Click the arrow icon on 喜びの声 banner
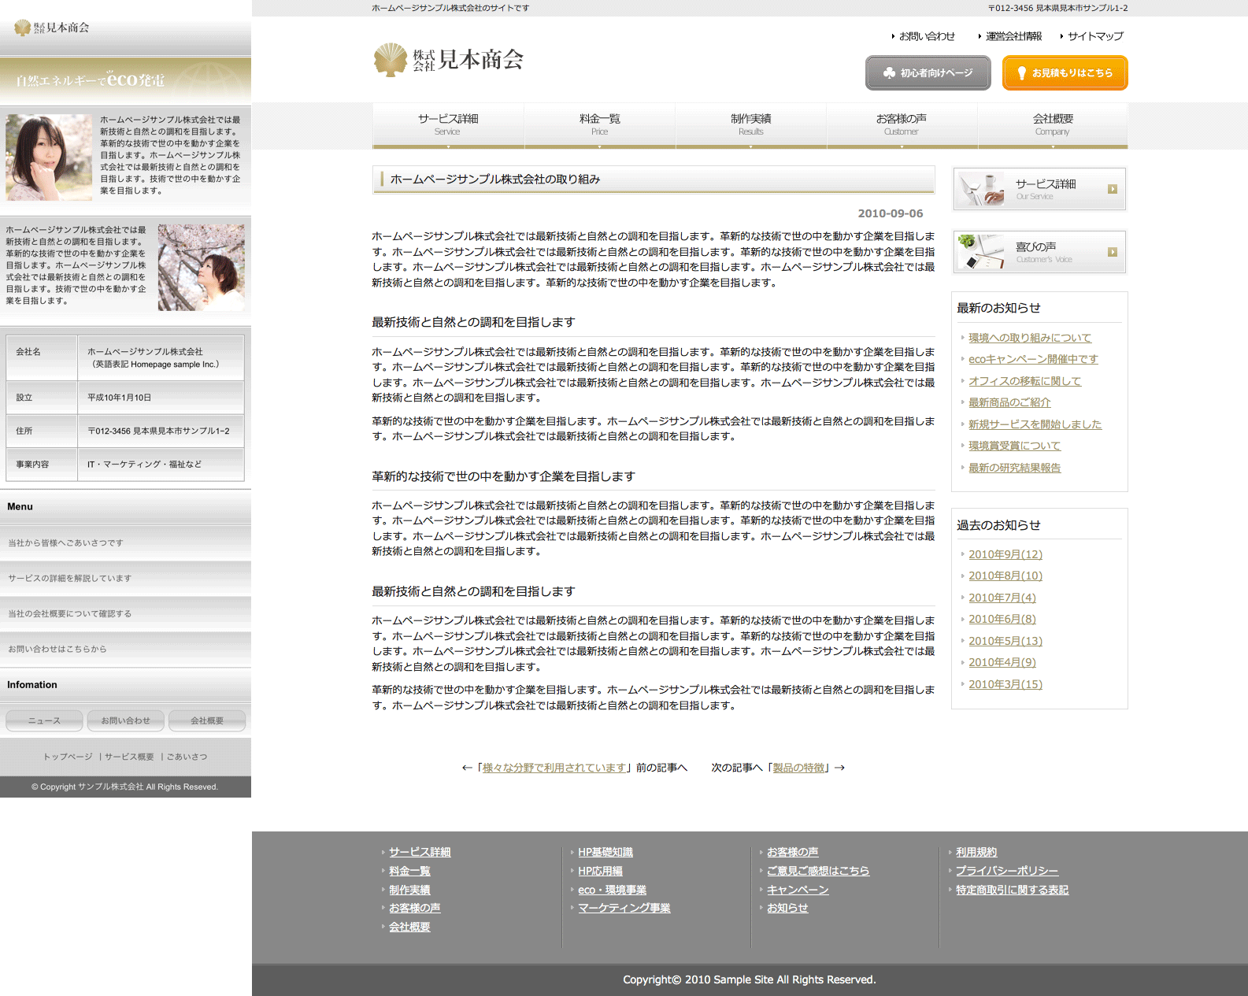Image resolution: width=1248 pixels, height=996 pixels. pos(1112,252)
